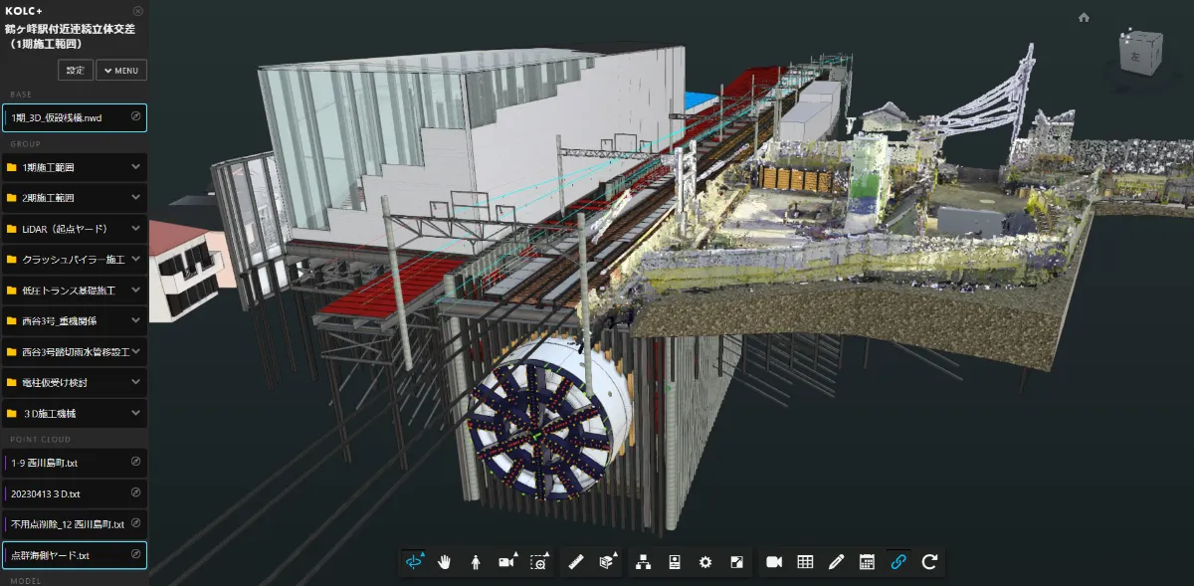
Task: Open the table grid icon
Action: coord(805,562)
